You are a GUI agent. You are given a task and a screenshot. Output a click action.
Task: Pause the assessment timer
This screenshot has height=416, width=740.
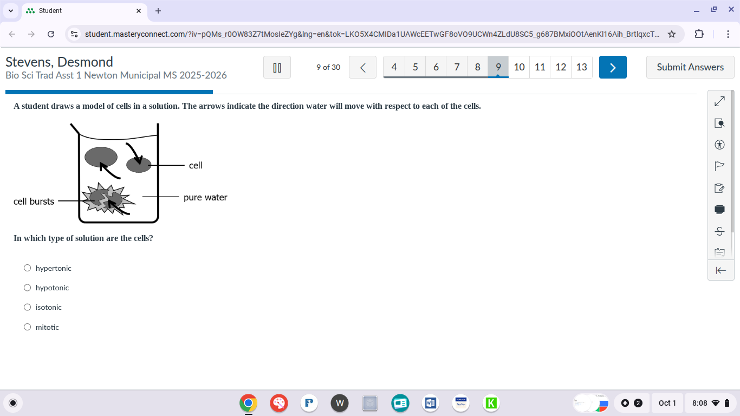pos(277,67)
